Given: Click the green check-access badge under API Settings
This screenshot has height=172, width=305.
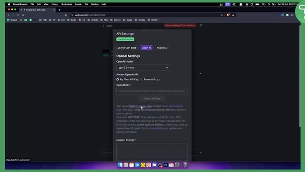Looking at the screenshot, I should [125, 39].
